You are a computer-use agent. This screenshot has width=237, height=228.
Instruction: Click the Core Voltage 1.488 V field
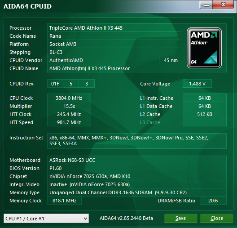(197, 84)
